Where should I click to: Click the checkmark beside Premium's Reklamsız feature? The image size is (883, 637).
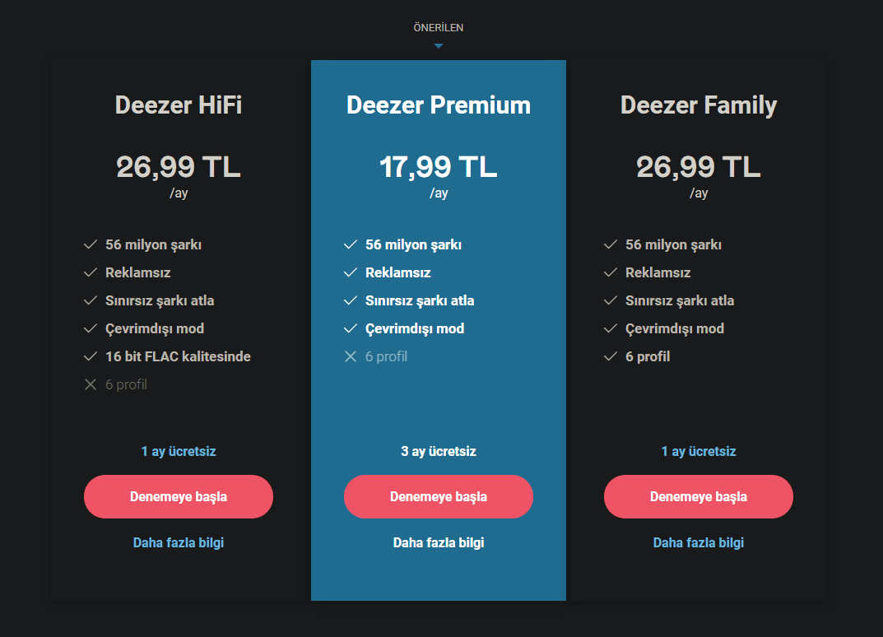pos(351,272)
